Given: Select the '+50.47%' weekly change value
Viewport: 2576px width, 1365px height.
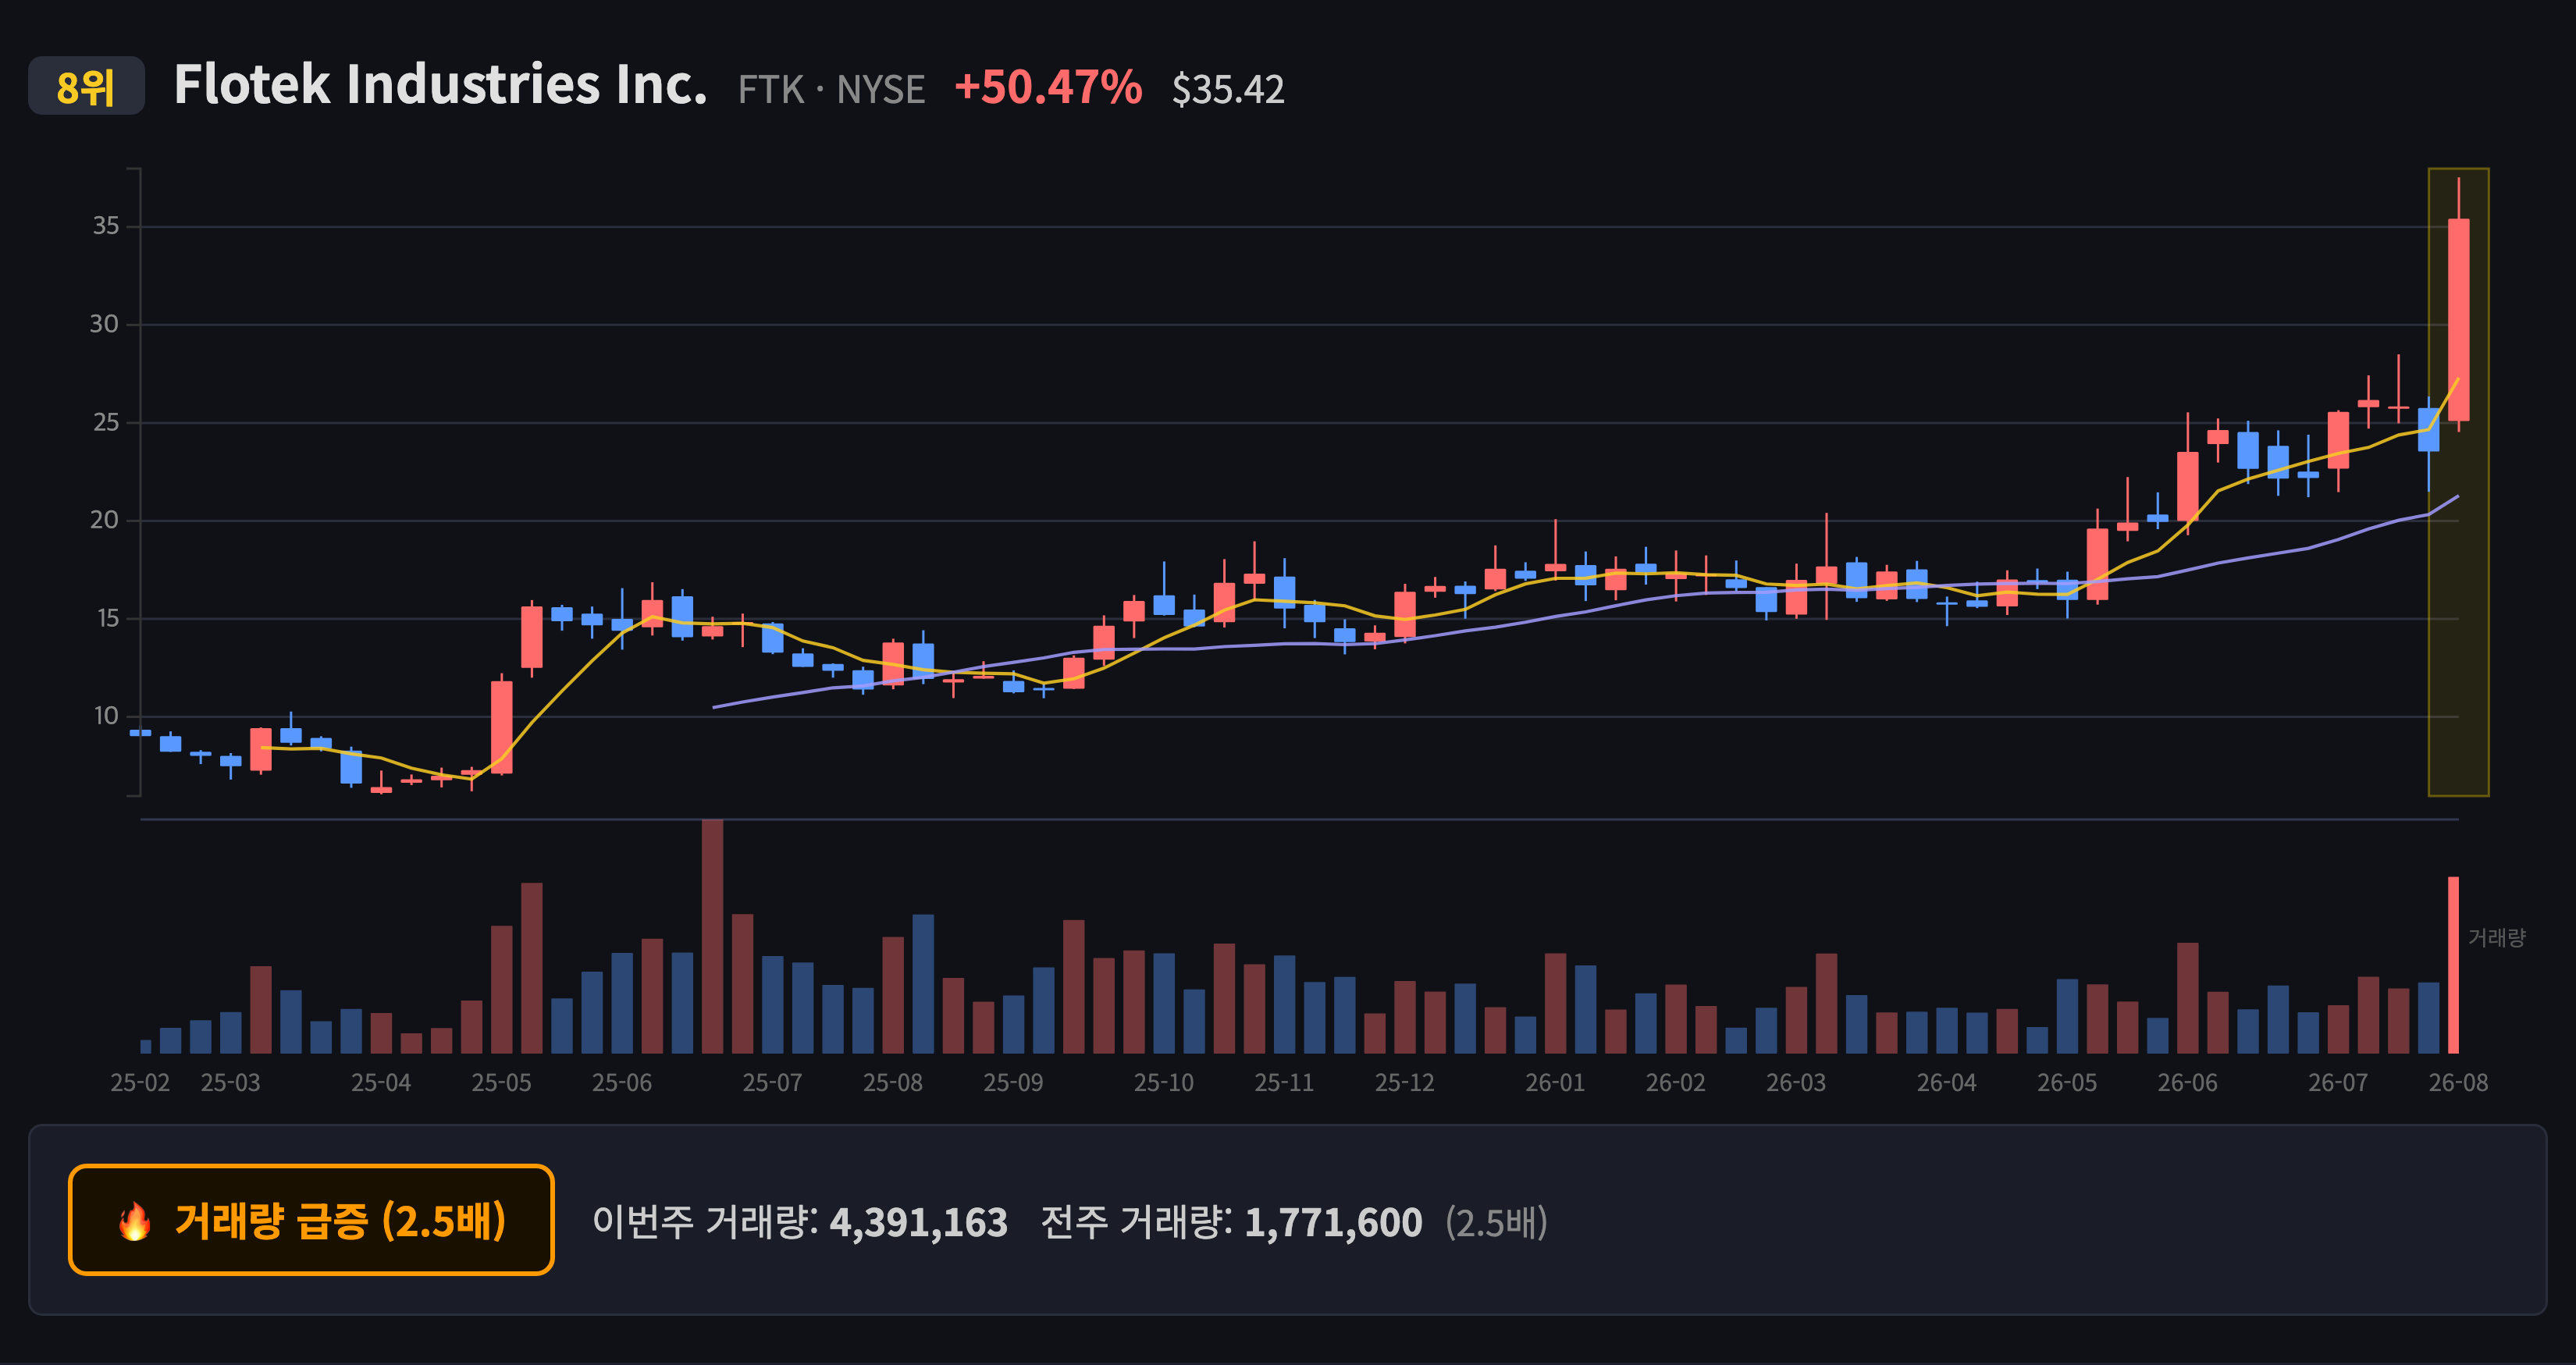Looking at the screenshot, I should pos(1048,88).
